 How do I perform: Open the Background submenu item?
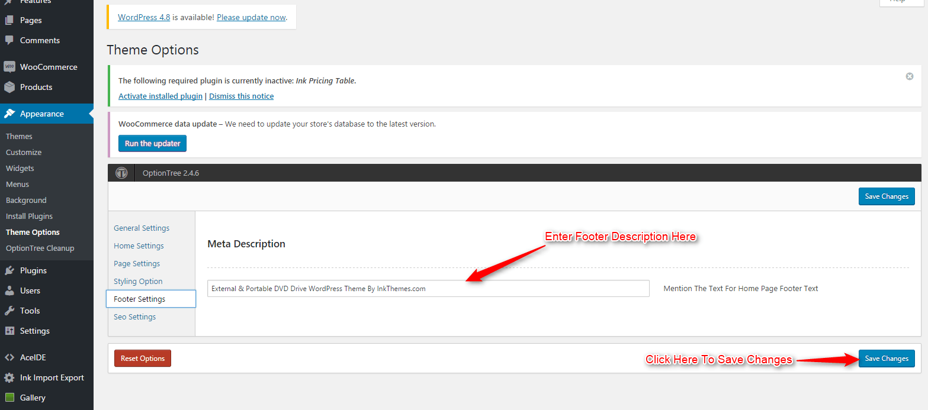26,200
